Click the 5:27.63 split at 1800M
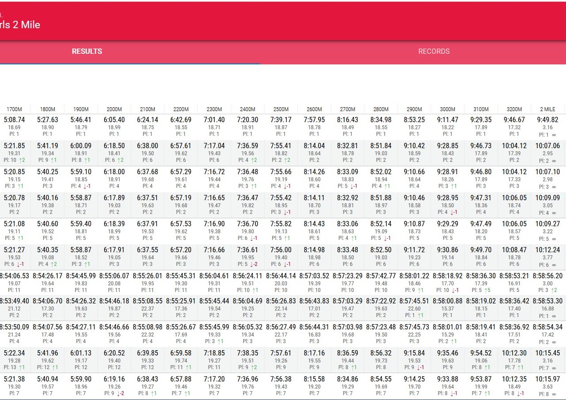Screen dimensions: 566x400 click(x=48, y=120)
